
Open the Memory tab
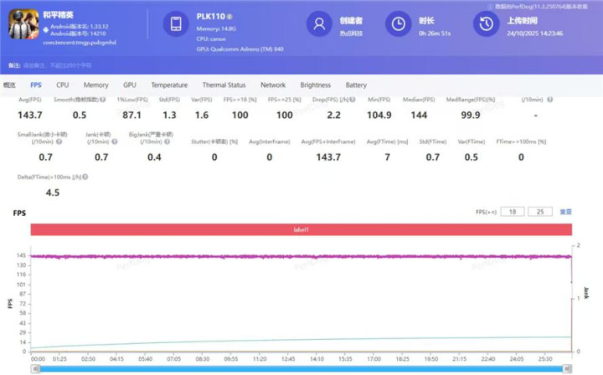coord(95,85)
